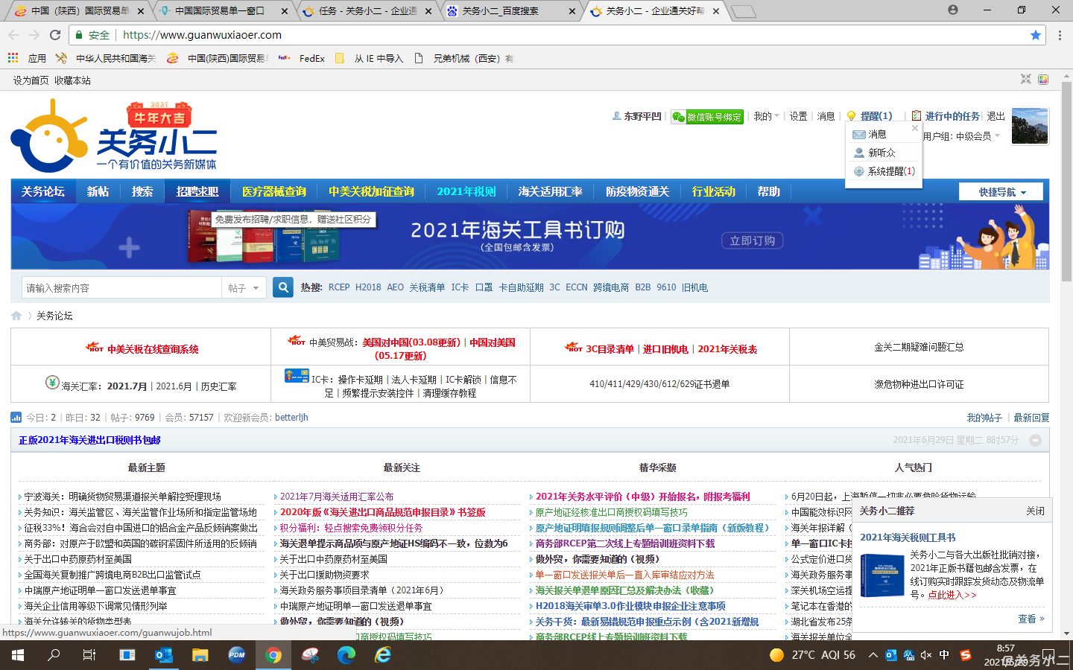1073x670 pixels.
Task: Click hot search term RCEP
Action: tap(339, 287)
